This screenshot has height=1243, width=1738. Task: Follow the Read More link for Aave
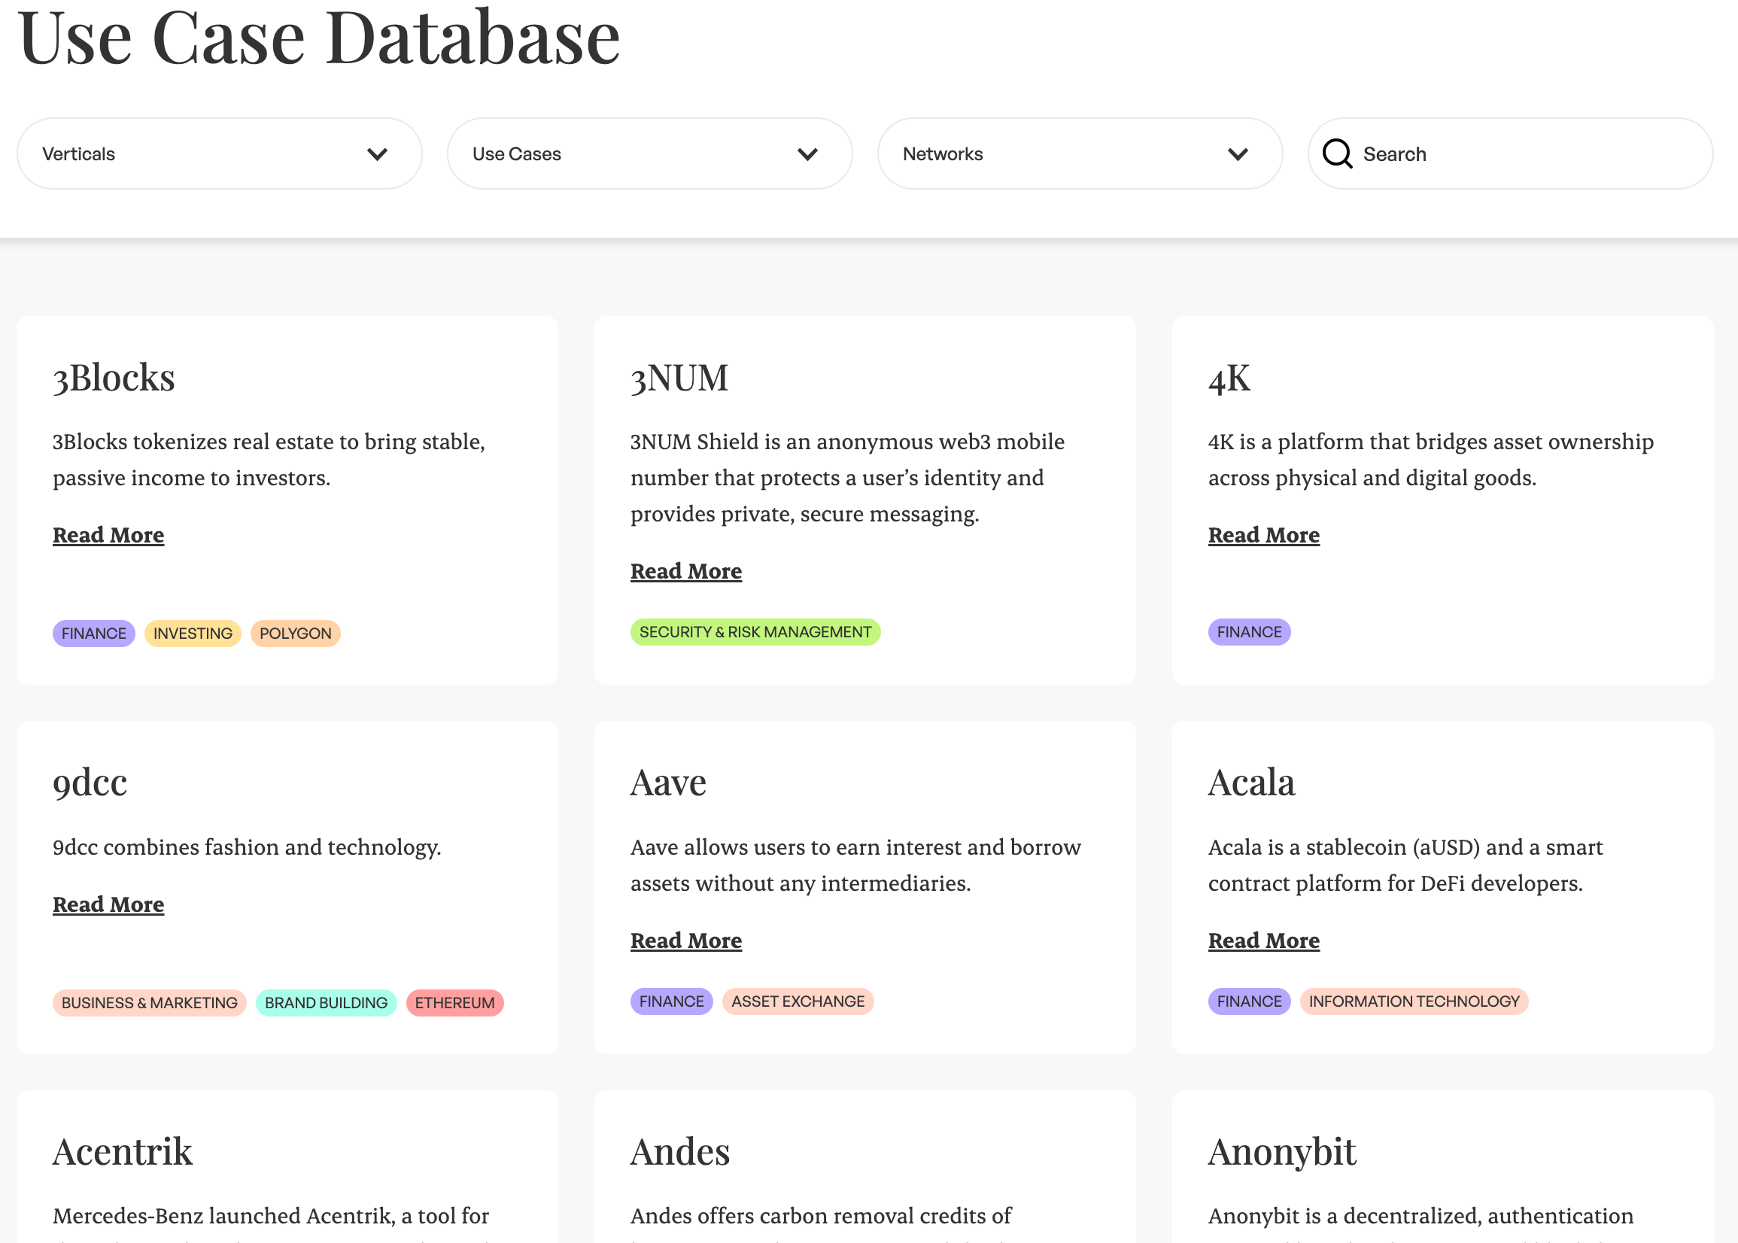[685, 941]
